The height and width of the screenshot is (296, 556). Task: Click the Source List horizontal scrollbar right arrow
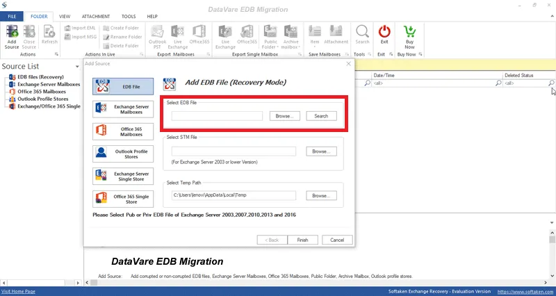(x=79, y=283)
